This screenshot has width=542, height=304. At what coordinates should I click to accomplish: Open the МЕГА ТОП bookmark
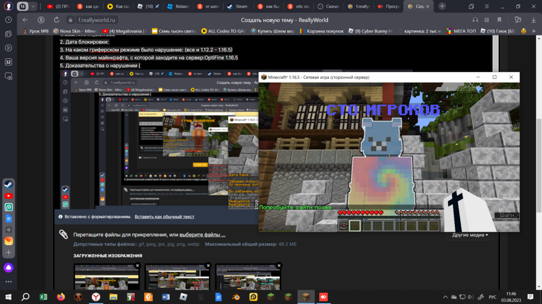pos(461,31)
